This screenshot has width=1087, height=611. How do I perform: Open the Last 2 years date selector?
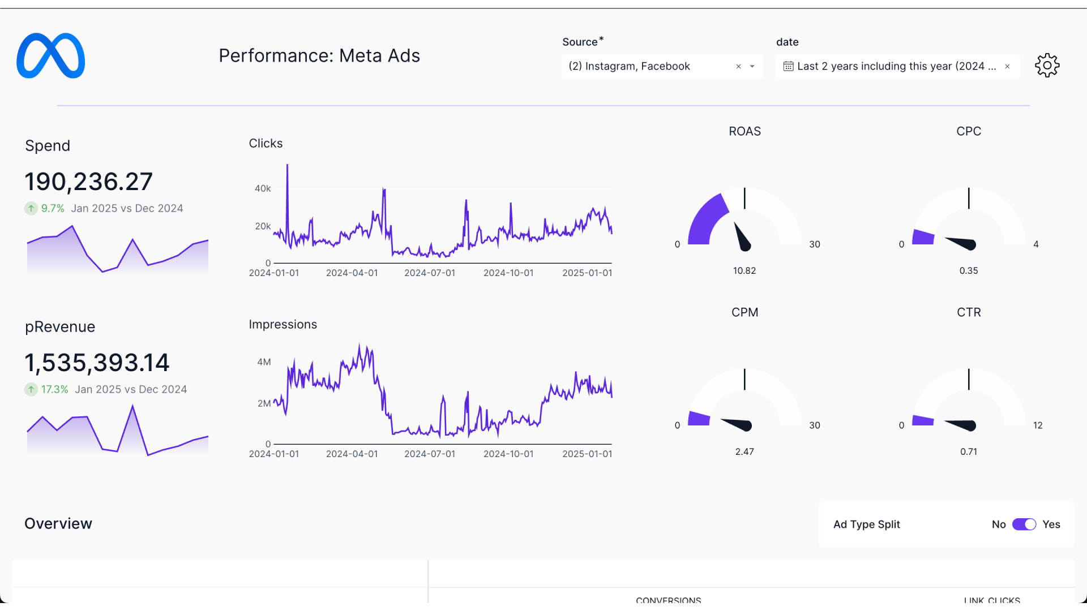point(895,66)
